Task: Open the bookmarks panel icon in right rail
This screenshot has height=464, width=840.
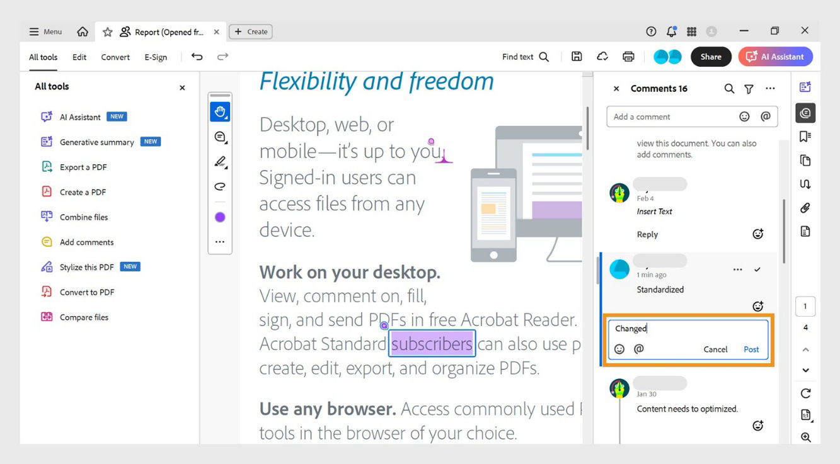Action: (805, 137)
